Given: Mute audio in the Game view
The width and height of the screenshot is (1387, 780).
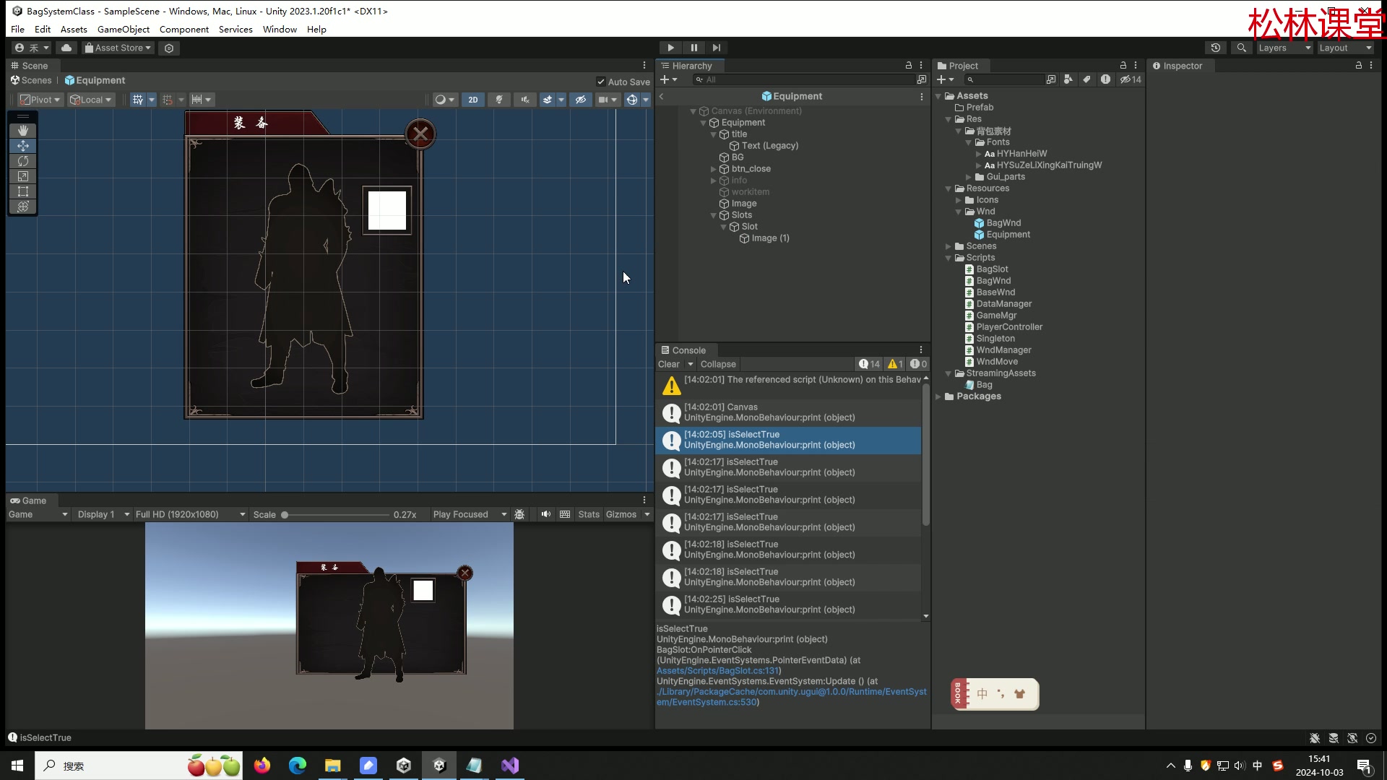Looking at the screenshot, I should 545,515.
